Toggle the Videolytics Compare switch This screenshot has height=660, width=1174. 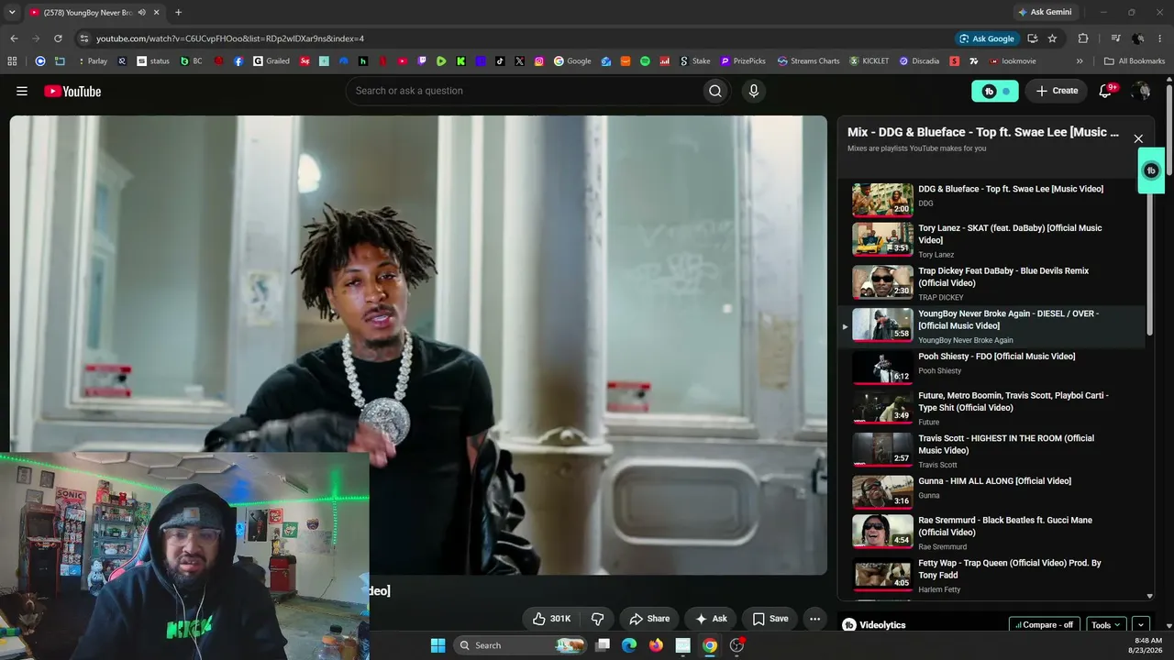click(1046, 625)
